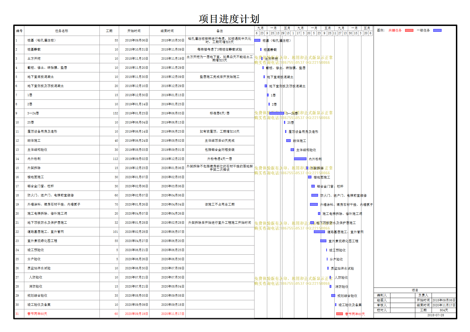Click the note 标准层6天/层

(220, 113)
